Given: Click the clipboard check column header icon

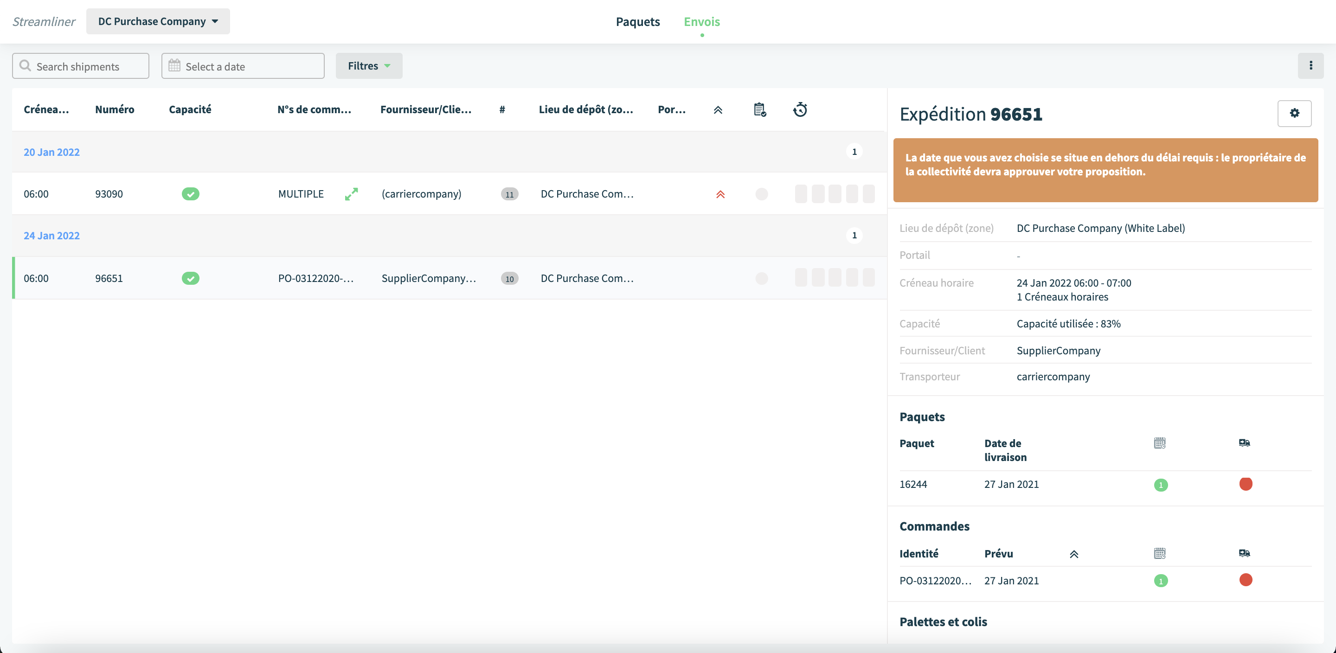Looking at the screenshot, I should [x=760, y=109].
